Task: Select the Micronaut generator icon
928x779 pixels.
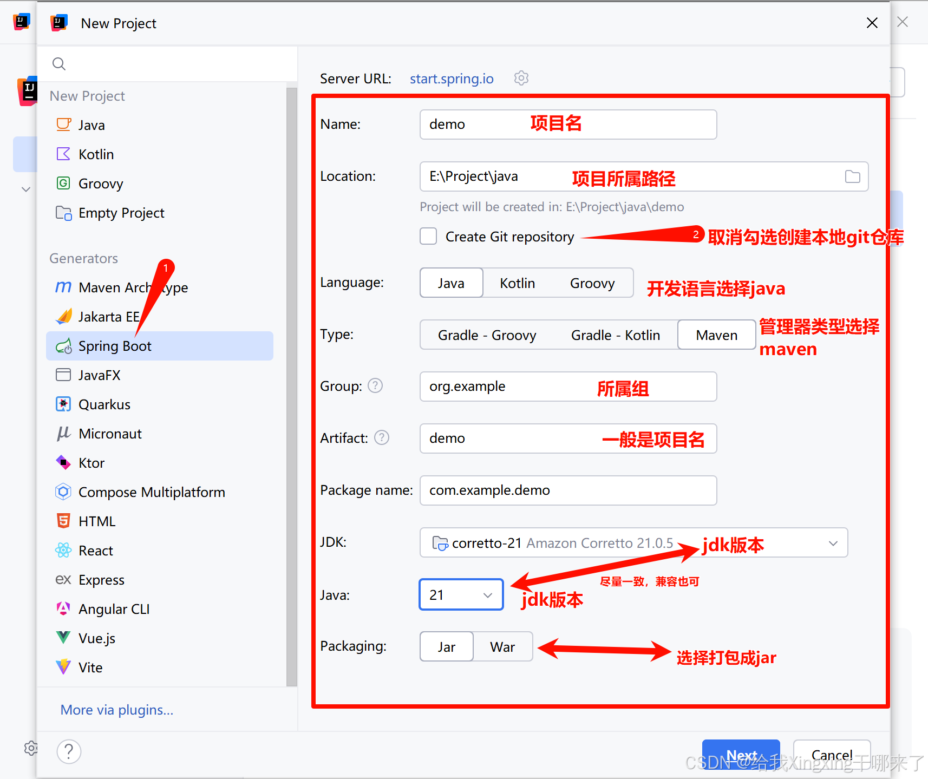Action: pyautogui.click(x=63, y=433)
